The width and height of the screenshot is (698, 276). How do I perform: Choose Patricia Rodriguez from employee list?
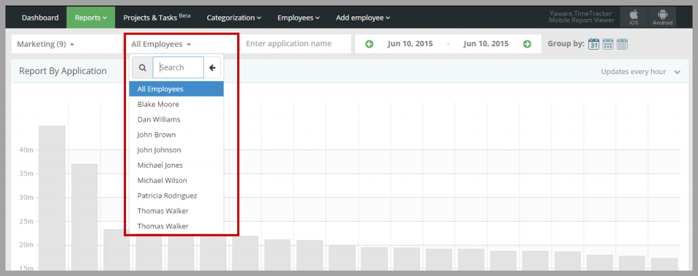177,195
